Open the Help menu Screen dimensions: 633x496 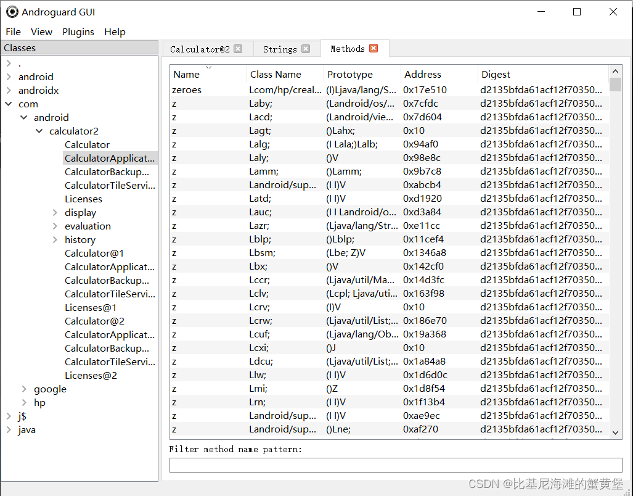pos(115,31)
